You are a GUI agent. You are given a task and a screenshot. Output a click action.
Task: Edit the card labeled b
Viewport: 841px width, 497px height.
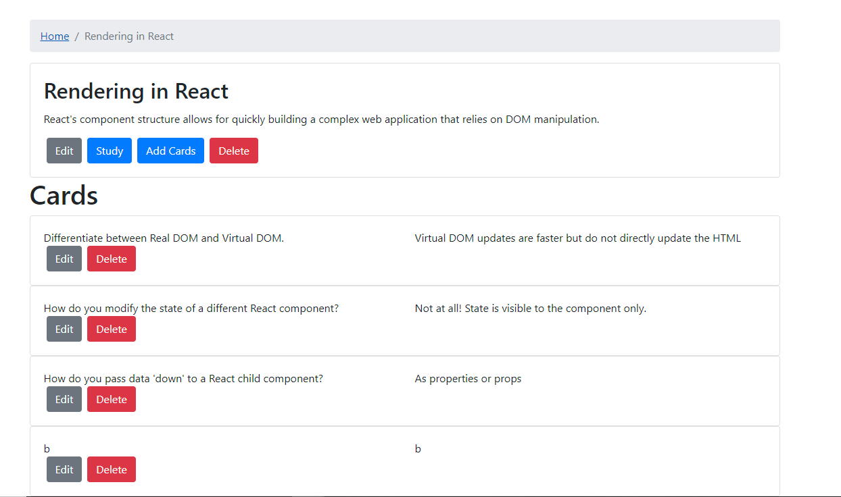point(64,469)
